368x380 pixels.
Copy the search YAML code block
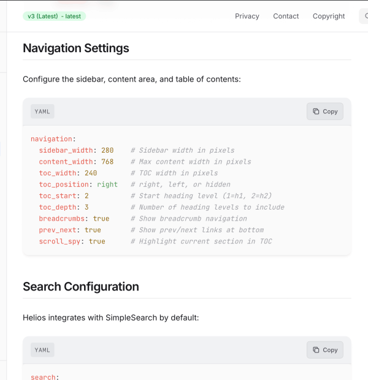tap(325, 350)
